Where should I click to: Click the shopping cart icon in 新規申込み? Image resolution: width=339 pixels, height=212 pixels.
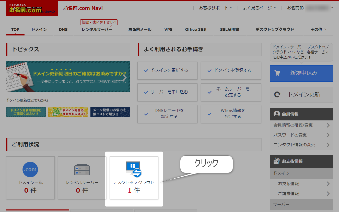277,73
